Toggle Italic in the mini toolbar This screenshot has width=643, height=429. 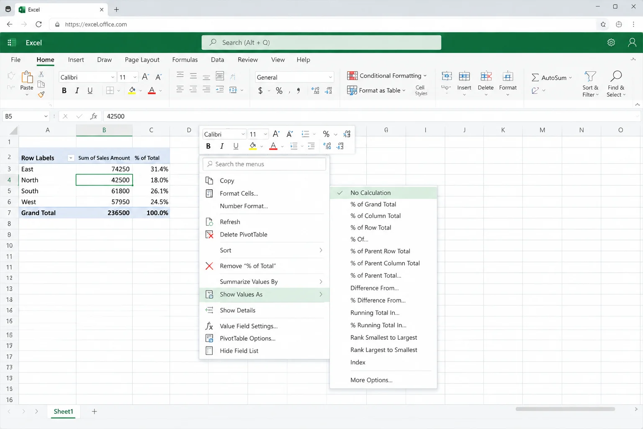coord(222,146)
